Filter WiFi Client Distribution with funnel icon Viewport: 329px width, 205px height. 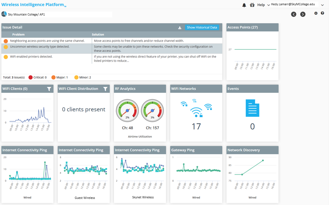[105, 89]
